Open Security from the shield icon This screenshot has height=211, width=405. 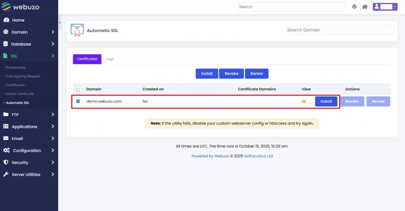click(x=6, y=162)
